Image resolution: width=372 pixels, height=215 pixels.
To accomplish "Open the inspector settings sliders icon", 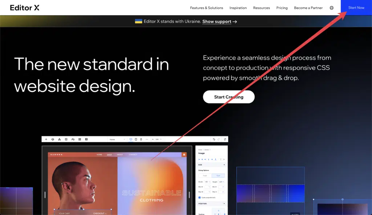I will click(225, 139).
